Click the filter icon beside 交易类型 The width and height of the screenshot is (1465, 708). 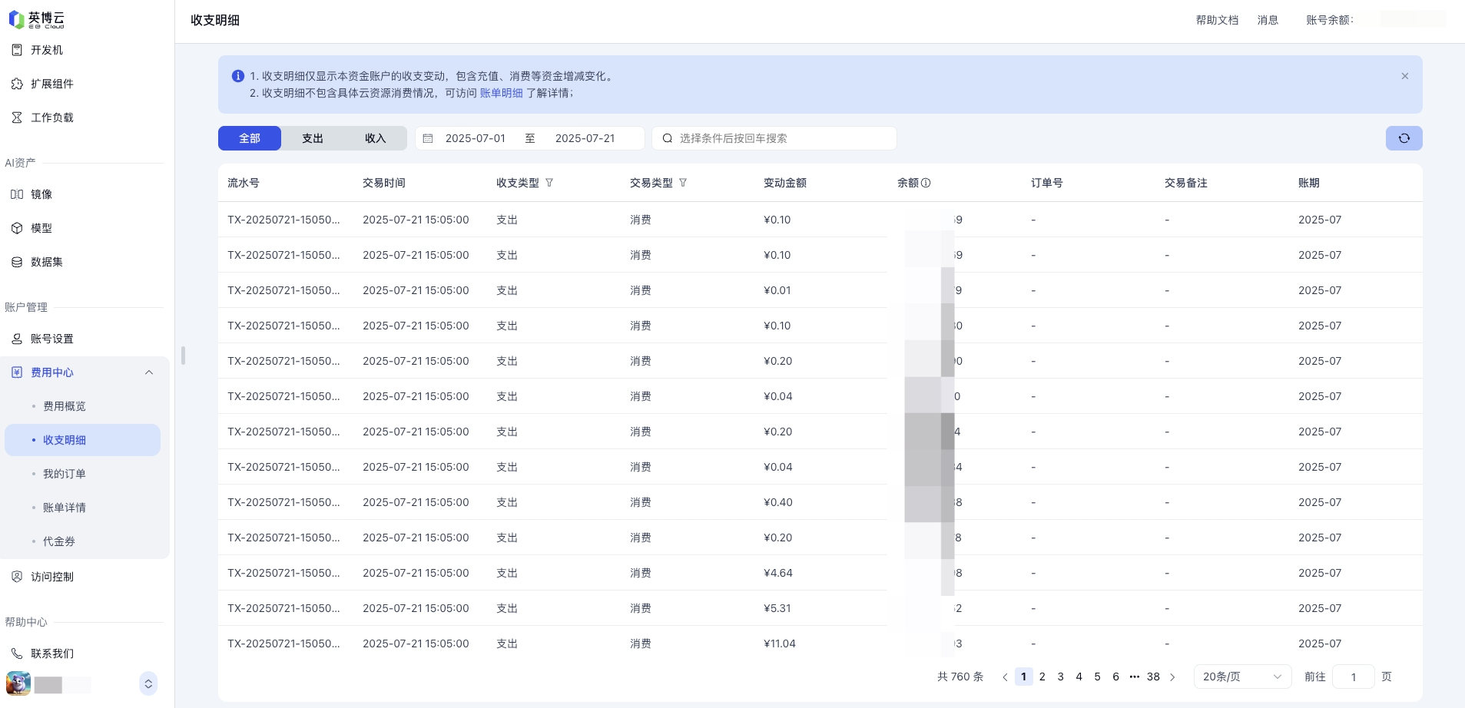(x=683, y=183)
